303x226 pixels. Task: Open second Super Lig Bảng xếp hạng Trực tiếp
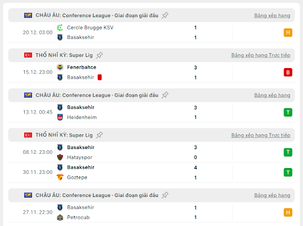(260, 135)
